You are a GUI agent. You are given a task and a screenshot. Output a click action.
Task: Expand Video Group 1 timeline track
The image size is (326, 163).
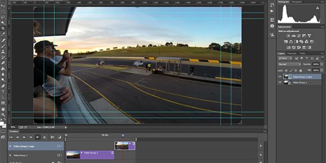point(10,155)
